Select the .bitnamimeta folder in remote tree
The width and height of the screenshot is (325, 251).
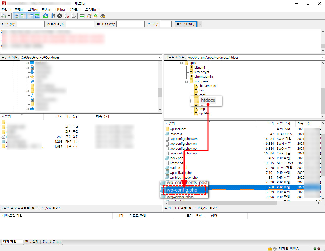[208, 86]
